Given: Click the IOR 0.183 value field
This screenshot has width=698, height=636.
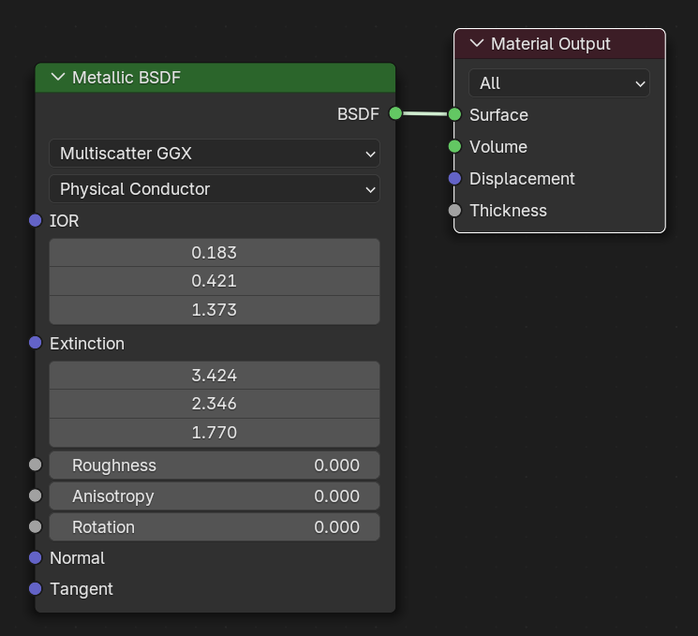Looking at the screenshot, I should (215, 253).
